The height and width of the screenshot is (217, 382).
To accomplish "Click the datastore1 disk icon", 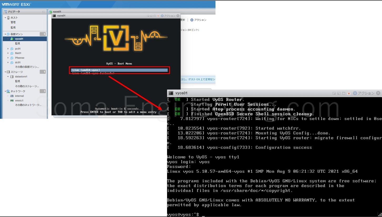I will tap(12, 77).
